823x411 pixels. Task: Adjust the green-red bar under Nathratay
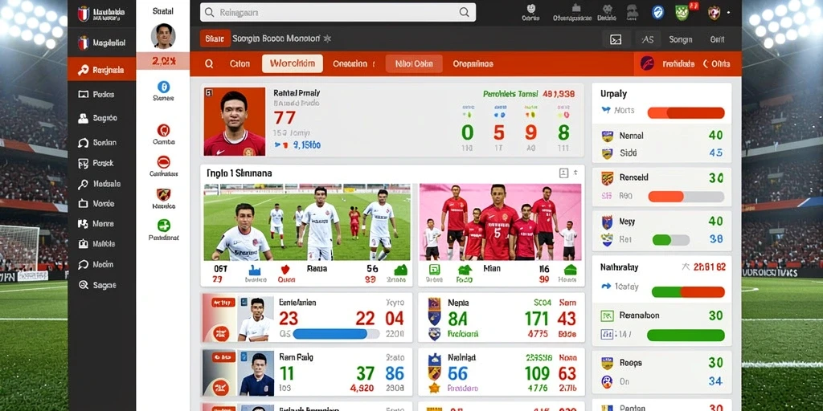pos(688,292)
